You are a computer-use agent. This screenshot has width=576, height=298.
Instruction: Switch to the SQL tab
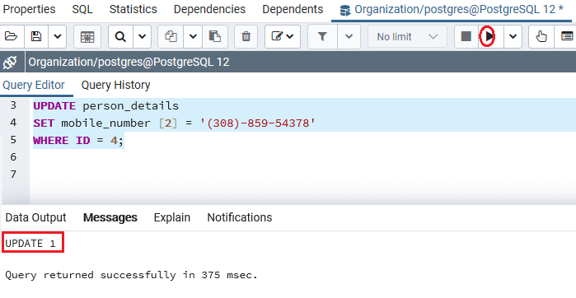[82, 9]
